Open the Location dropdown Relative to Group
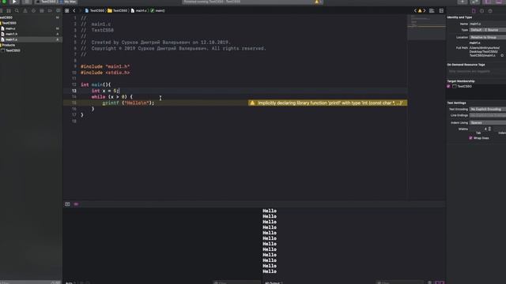The height and width of the screenshot is (284, 506). [x=488, y=37]
